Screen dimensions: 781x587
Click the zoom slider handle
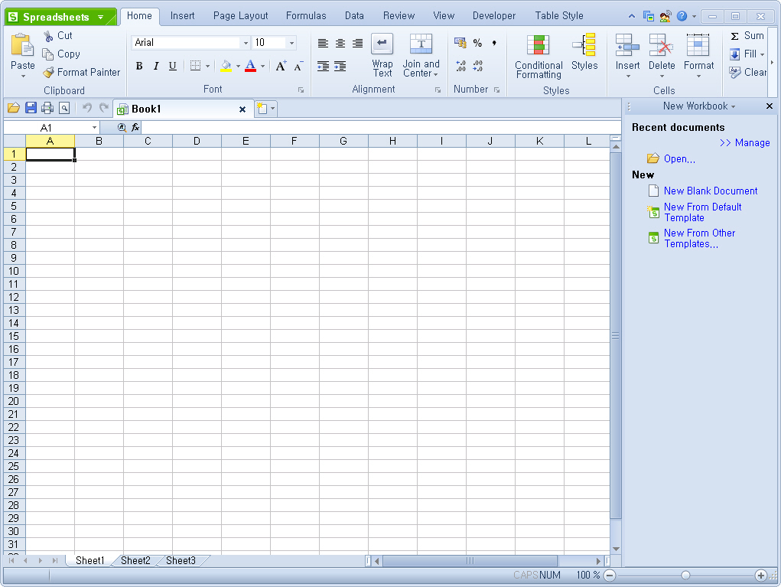click(x=685, y=575)
